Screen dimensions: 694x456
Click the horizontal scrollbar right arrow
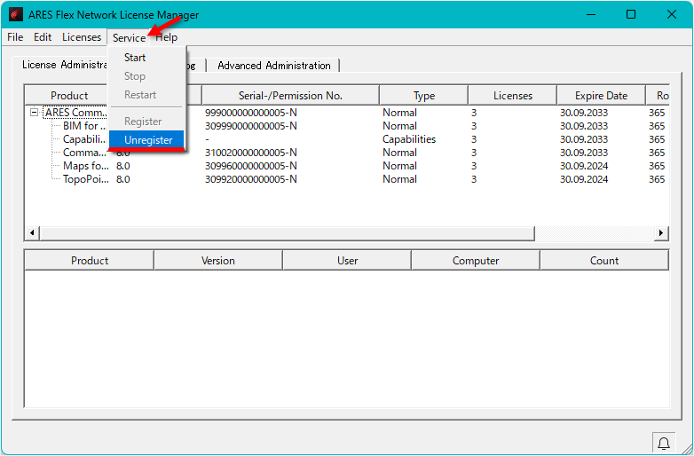(661, 232)
